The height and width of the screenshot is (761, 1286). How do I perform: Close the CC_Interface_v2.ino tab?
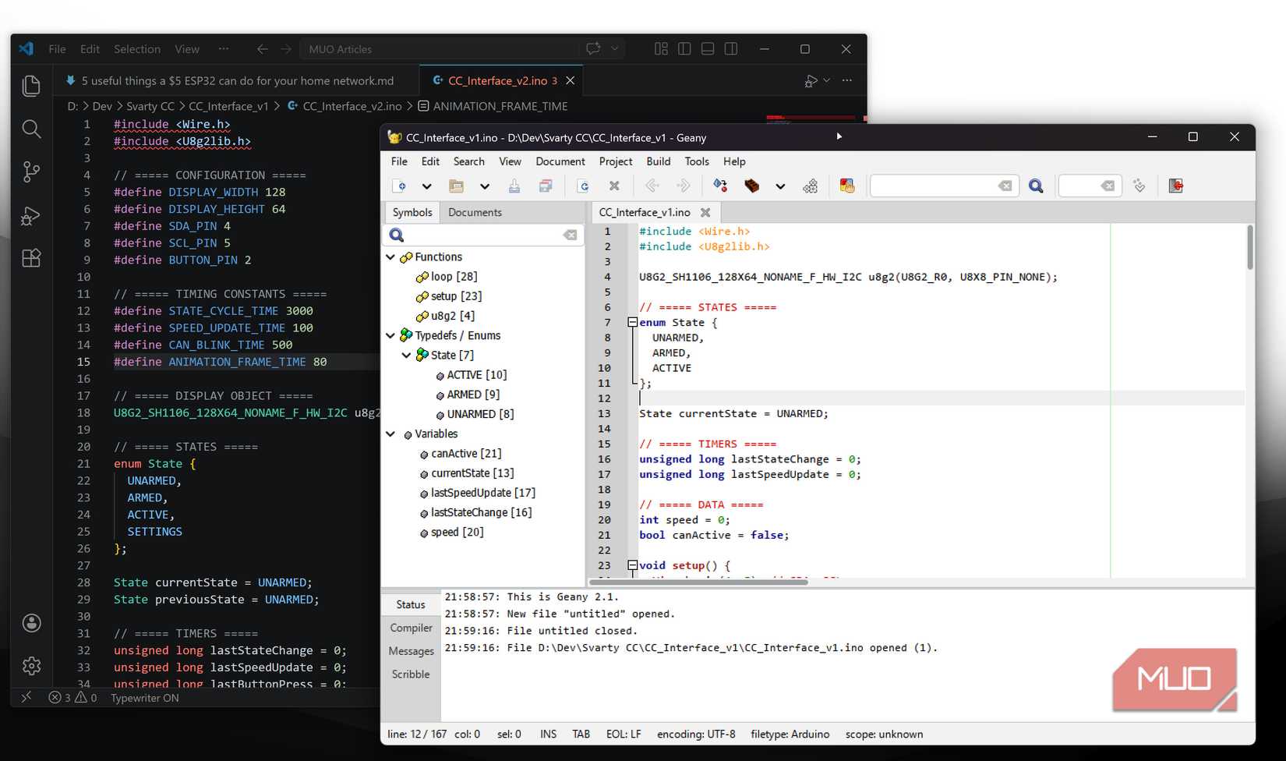[x=570, y=80]
